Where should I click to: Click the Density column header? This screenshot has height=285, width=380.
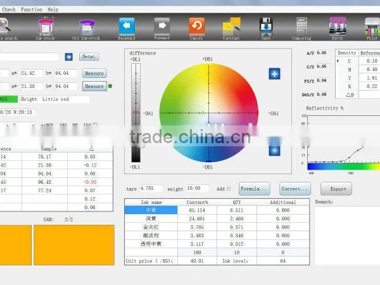[x=347, y=53]
